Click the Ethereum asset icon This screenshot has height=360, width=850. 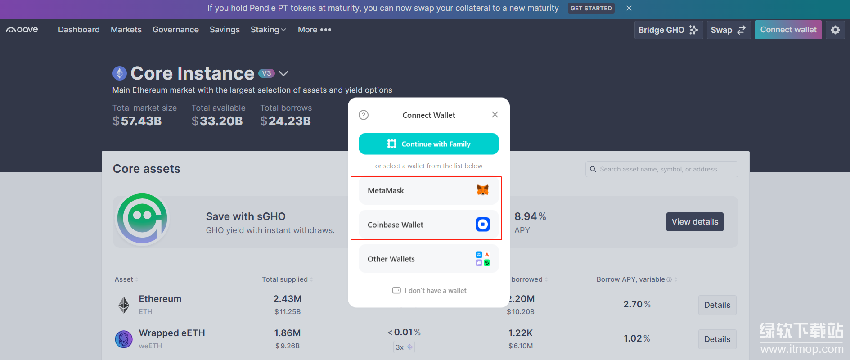[124, 305]
